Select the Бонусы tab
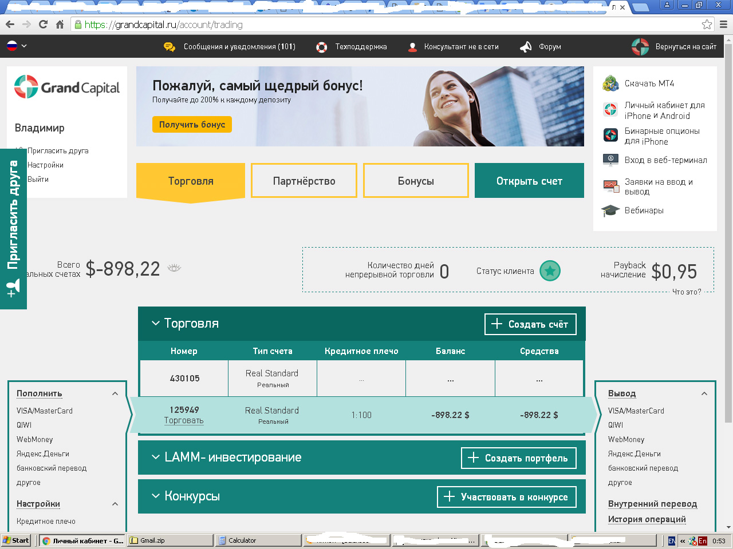This screenshot has width=733, height=549. pyautogui.click(x=416, y=181)
